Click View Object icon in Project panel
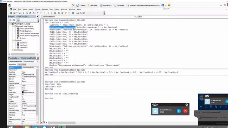 point(14,20)
